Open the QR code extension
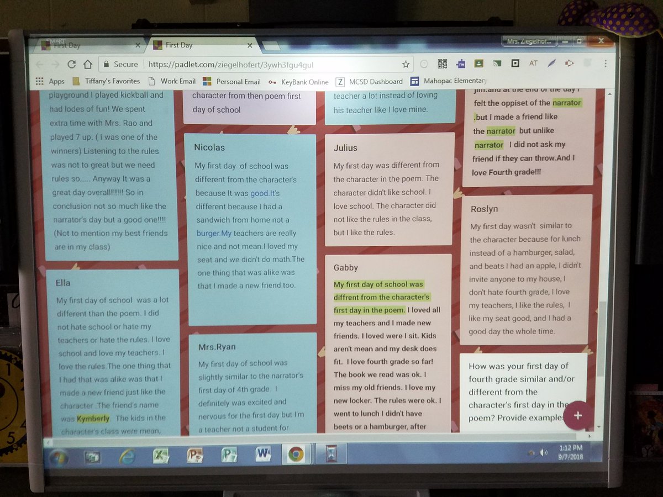 click(x=442, y=64)
